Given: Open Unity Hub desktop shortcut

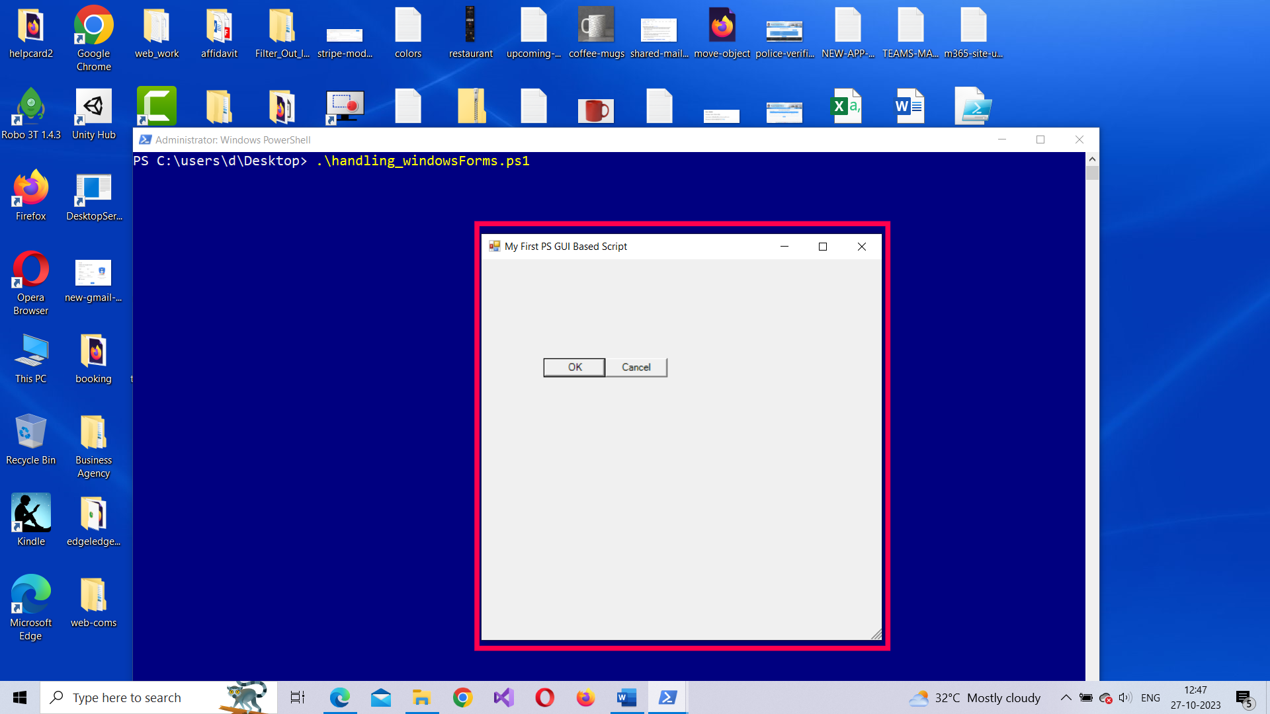Looking at the screenshot, I should point(93,114).
